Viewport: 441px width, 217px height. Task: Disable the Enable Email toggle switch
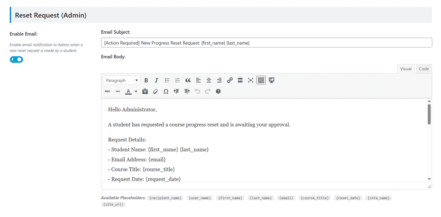[17, 60]
